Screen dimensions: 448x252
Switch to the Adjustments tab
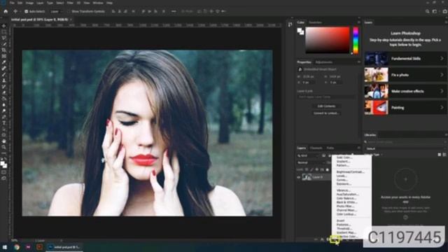tap(323, 62)
